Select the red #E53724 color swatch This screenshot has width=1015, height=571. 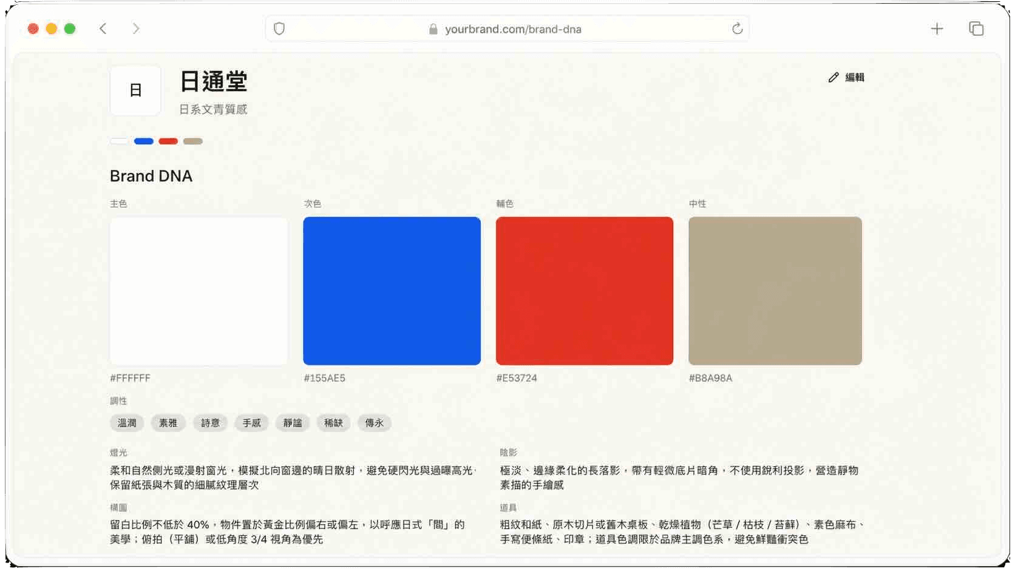[x=585, y=291]
